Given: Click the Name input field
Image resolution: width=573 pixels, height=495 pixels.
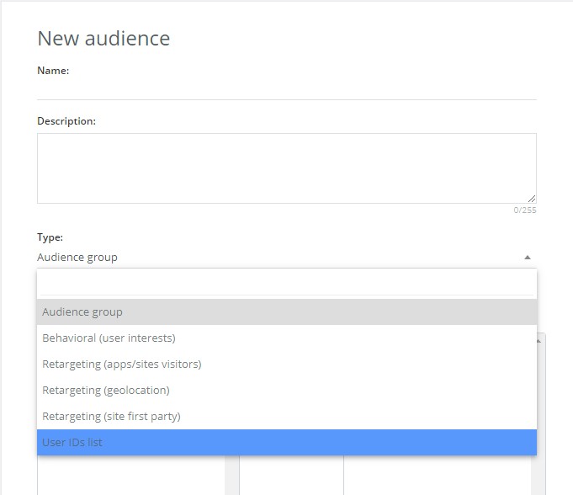Looking at the screenshot, I should click(286, 89).
